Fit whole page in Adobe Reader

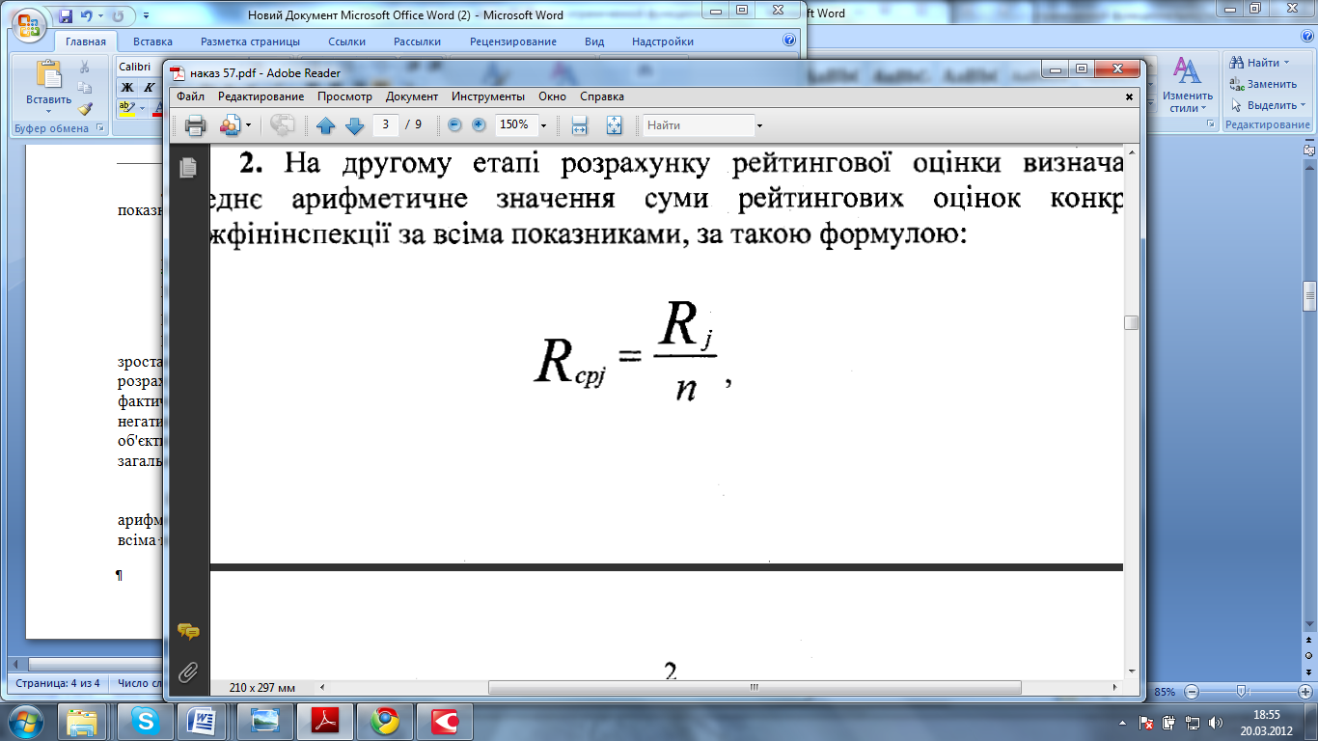click(615, 125)
